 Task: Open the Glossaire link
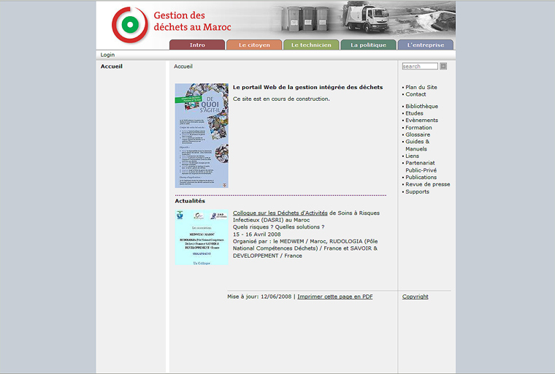tap(418, 134)
